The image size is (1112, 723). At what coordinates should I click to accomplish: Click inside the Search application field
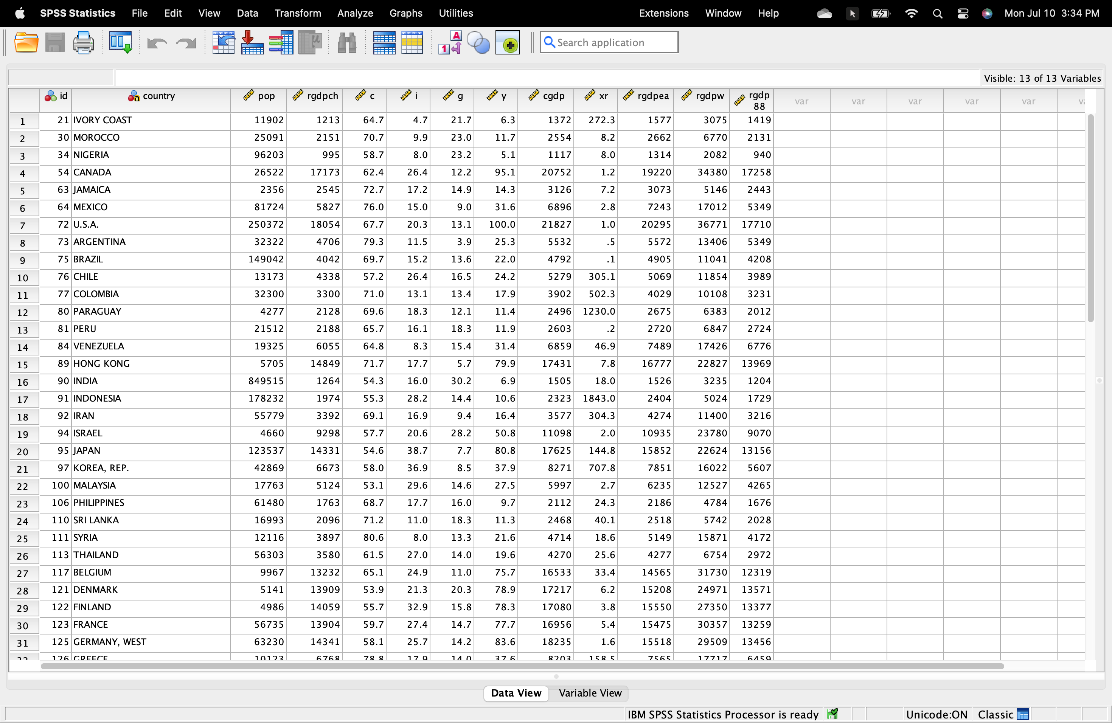pyautogui.click(x=607, y=42)
